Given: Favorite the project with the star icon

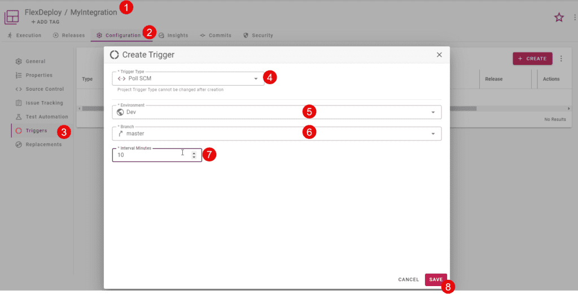Looking at the screenshot, I should [x=559, y=17].
